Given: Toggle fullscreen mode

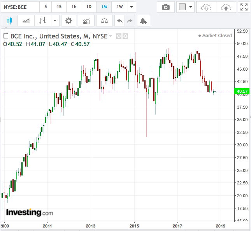Looking at the screenshot, I should click(244, 7).
